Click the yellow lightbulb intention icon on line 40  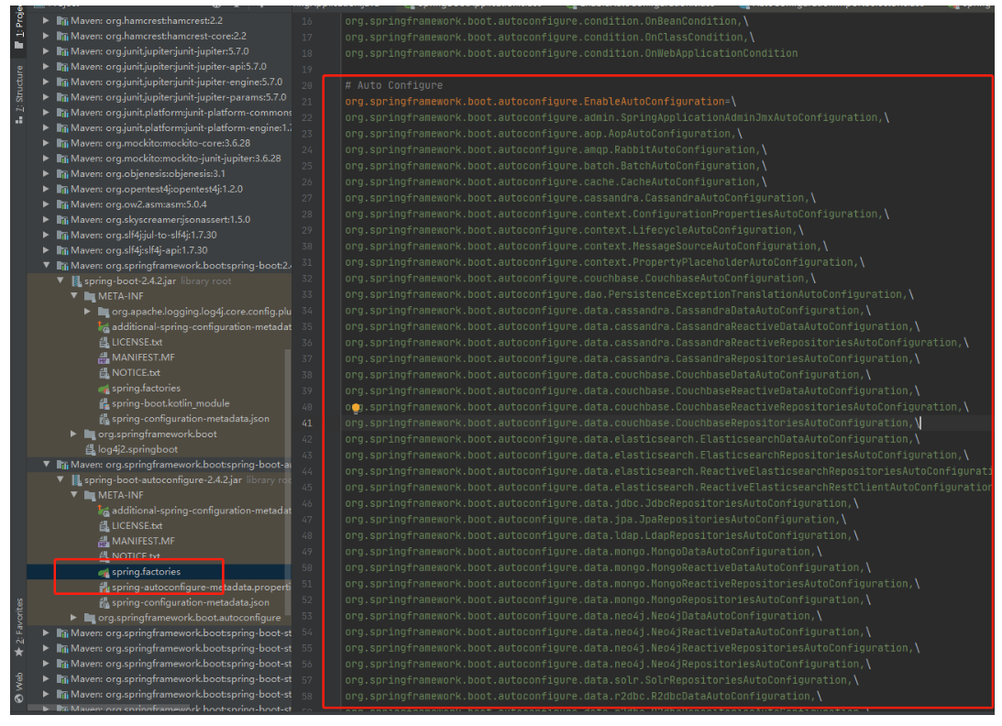[x=356, y=408]
